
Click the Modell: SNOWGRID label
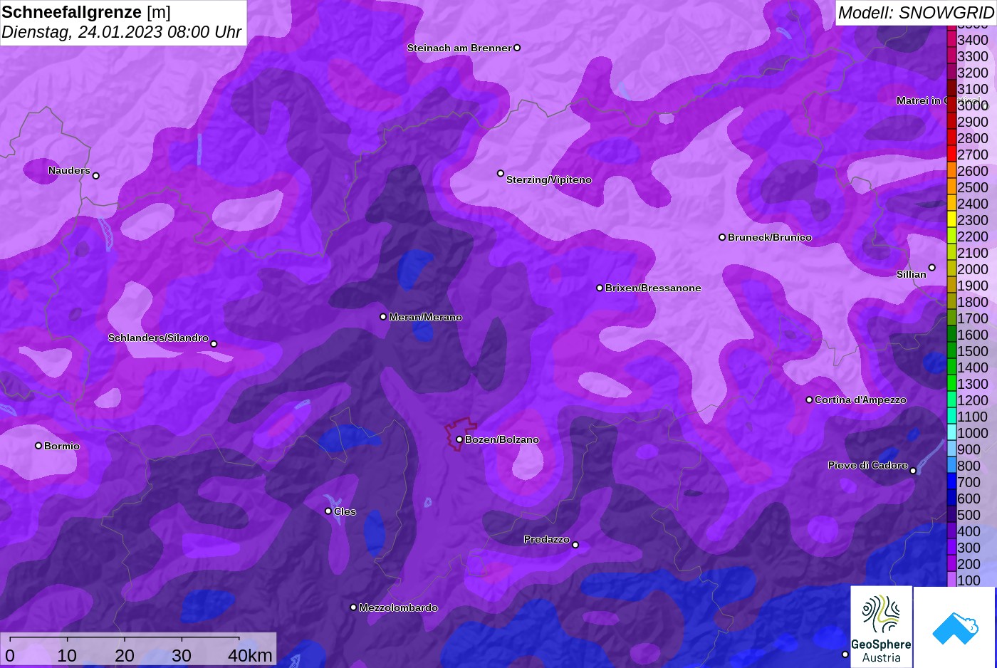pyautogui.click(x=916, y=12)
